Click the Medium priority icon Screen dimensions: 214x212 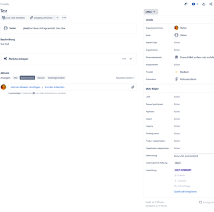pyautogui.click(x=177, y=72)
